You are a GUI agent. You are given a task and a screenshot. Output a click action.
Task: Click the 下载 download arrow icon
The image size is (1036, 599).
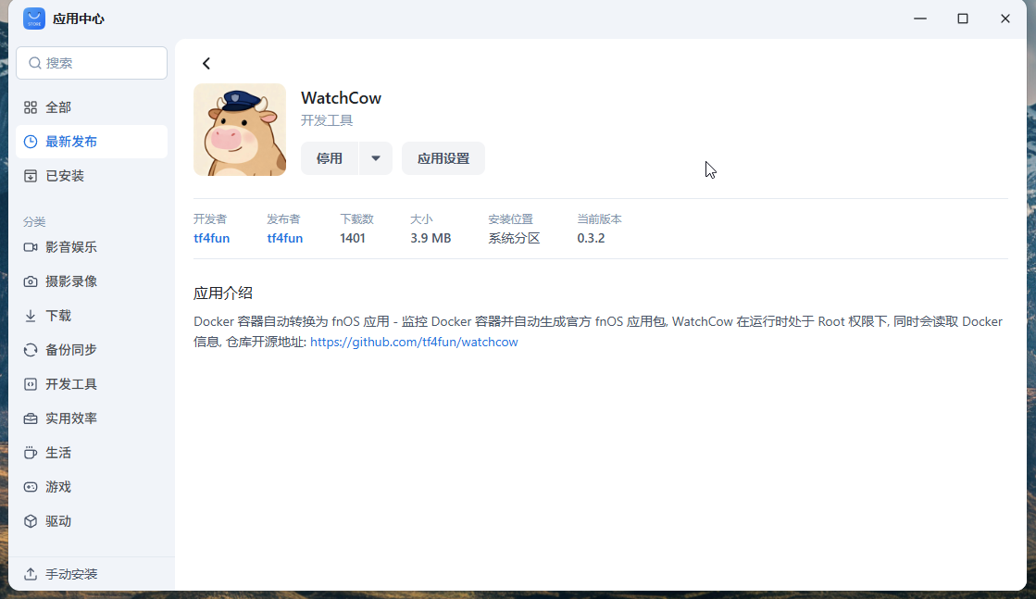[x=31, y=316]
